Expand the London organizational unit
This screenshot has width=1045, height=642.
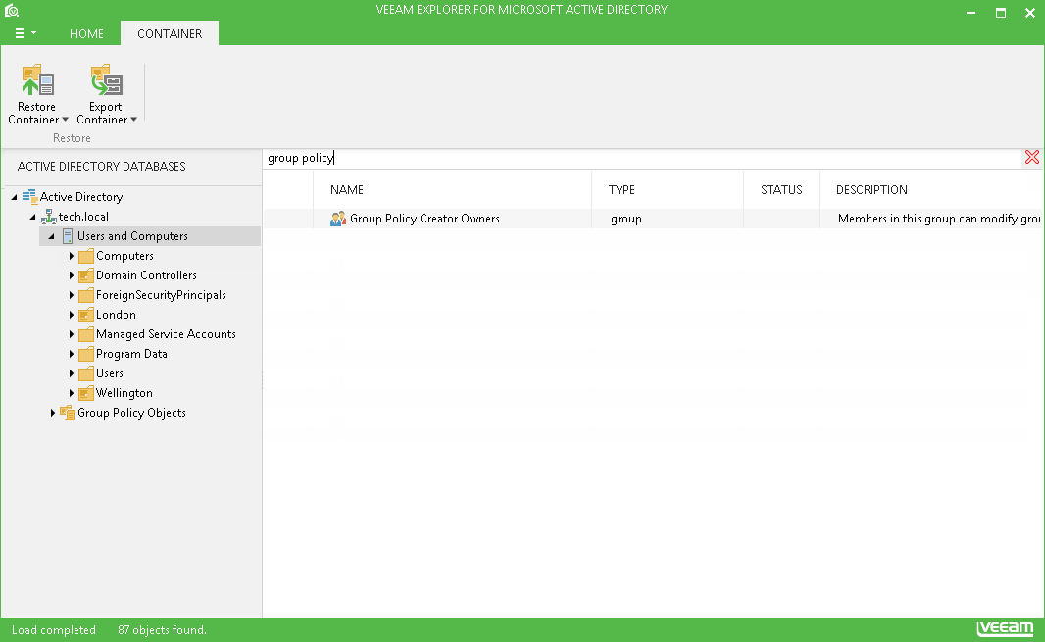pos(72,315)
